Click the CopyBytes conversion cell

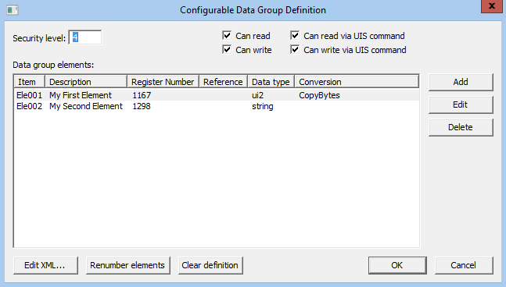coord(320,96)
